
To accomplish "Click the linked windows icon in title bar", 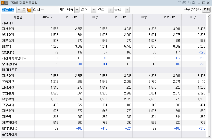I will [x=184, y=3].
